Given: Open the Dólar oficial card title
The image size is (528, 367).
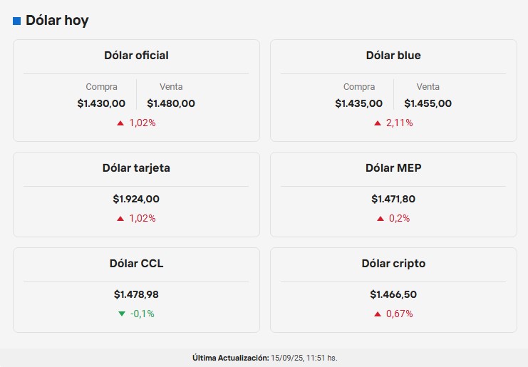Looking at the screenshot, I should click(136, 56).
